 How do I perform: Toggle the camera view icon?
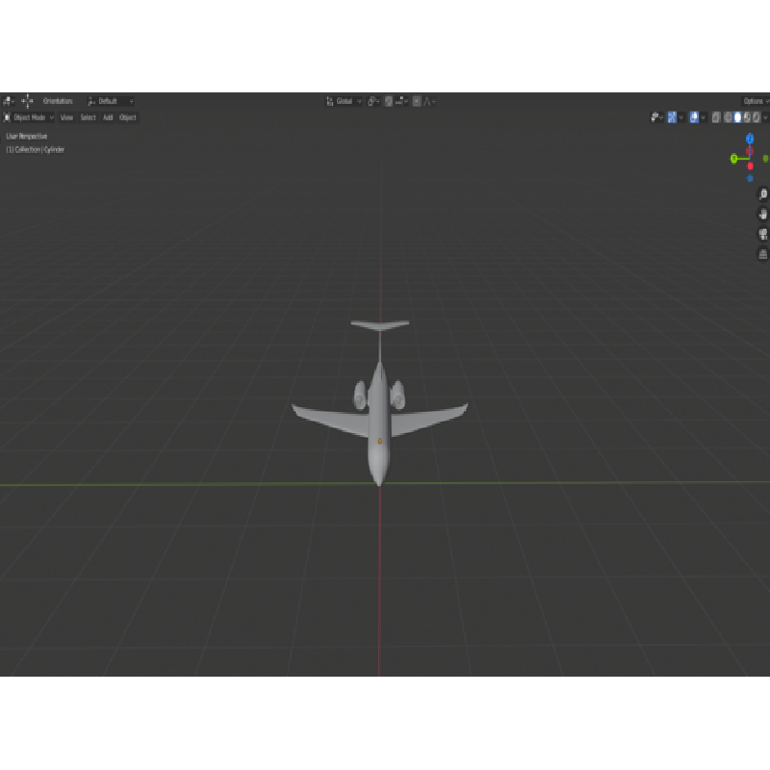(x=763, y=234)
